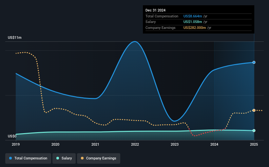Select the orange Company Earnings data point
The height and width of the screenshot is (167, 269).
click(254, 110)
